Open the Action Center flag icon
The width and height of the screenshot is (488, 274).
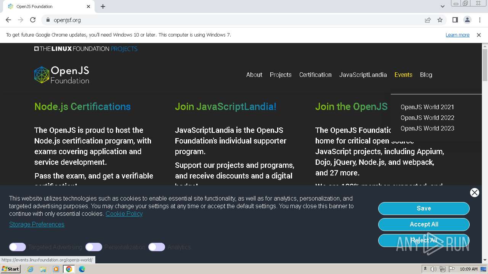451,269
